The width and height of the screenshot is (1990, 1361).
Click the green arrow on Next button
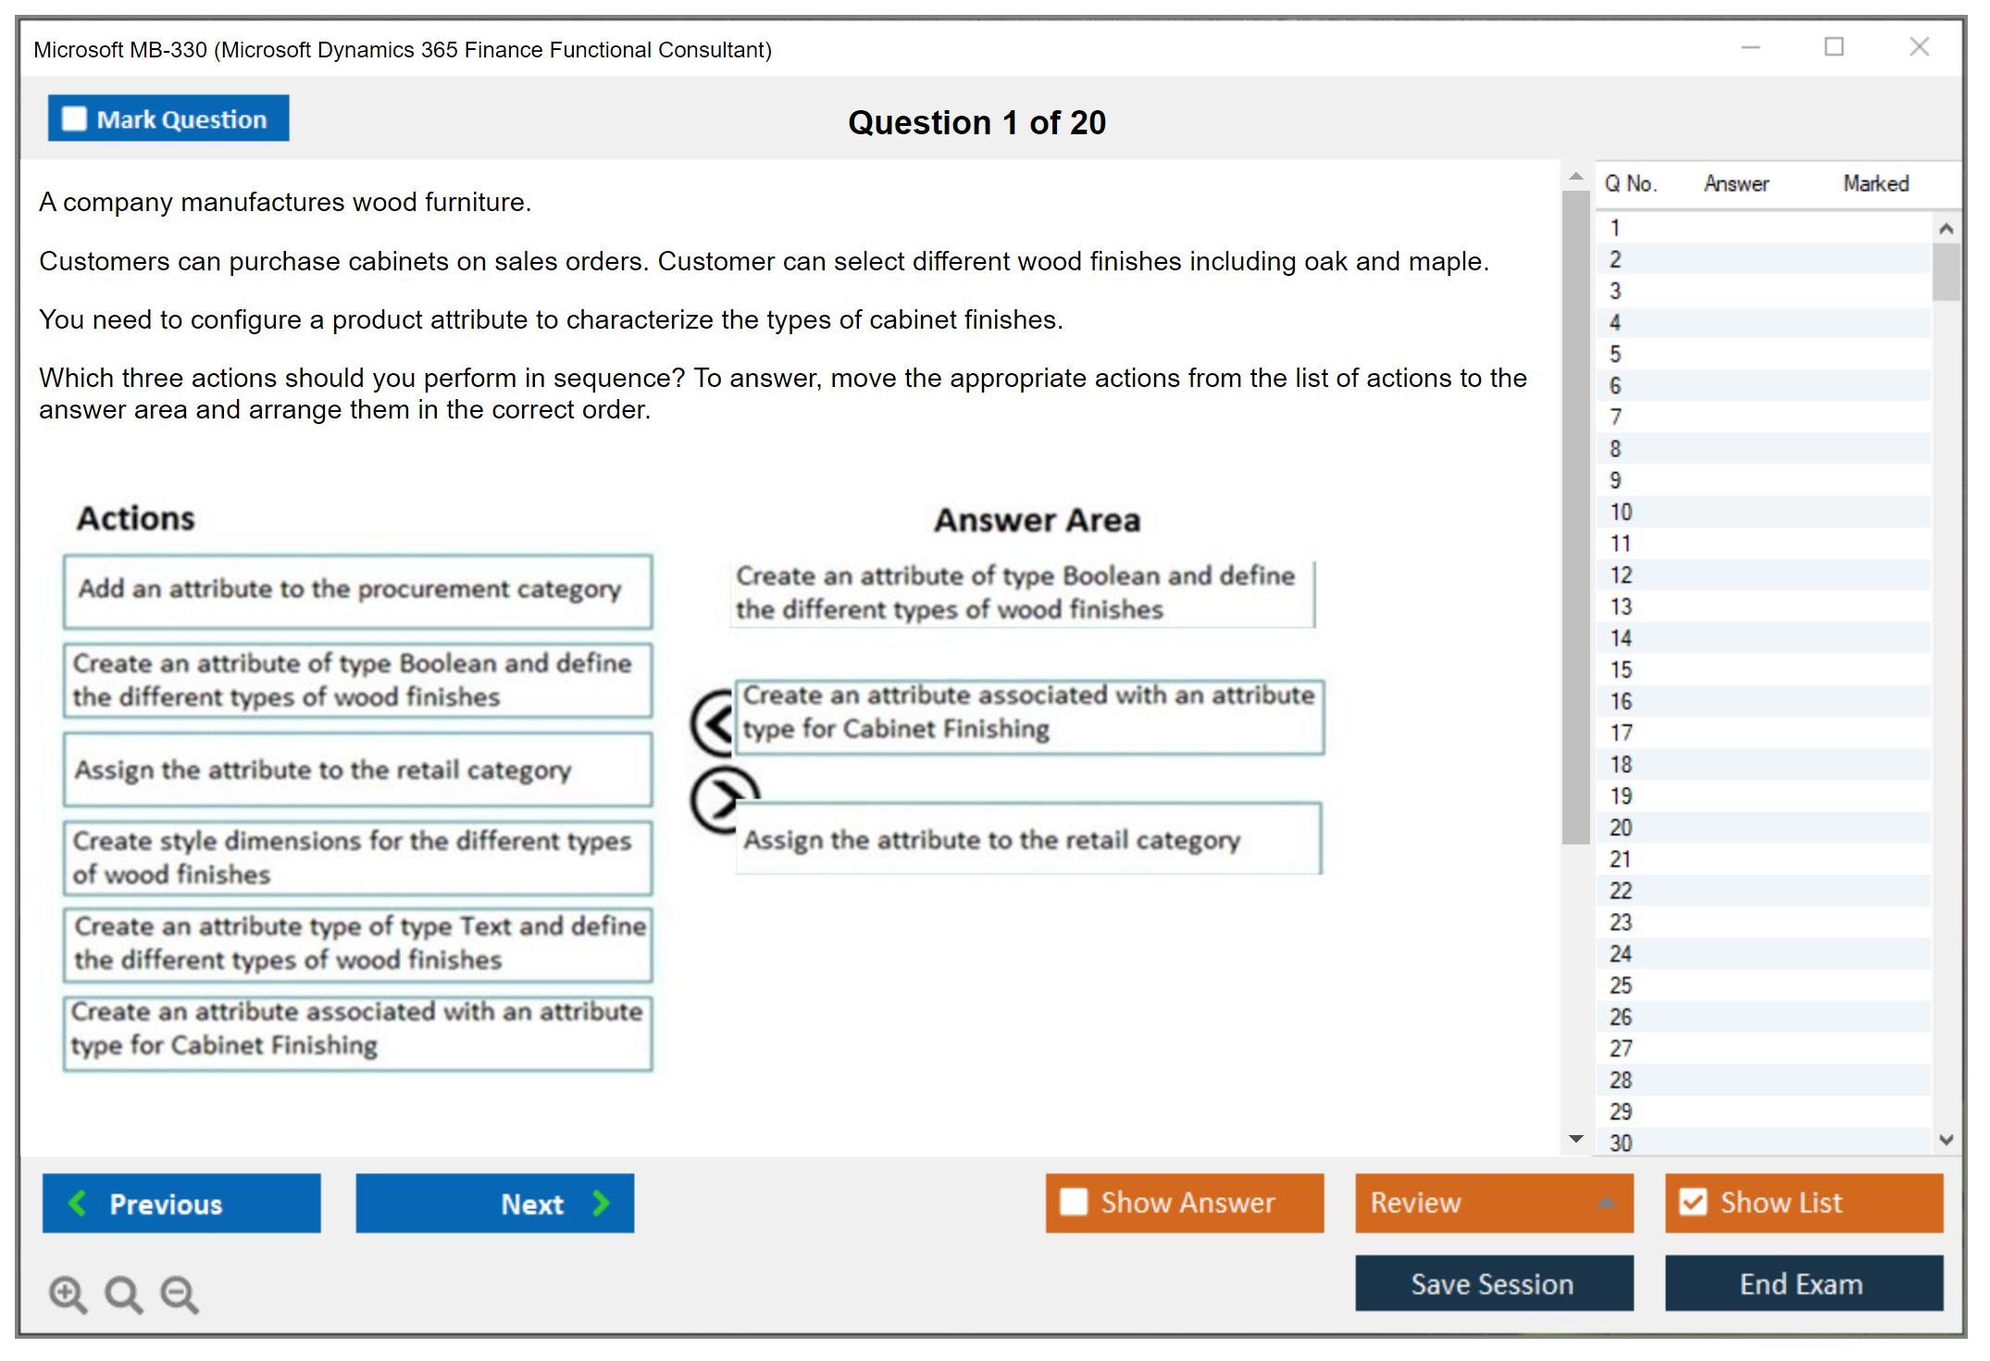click(602, 1203)
